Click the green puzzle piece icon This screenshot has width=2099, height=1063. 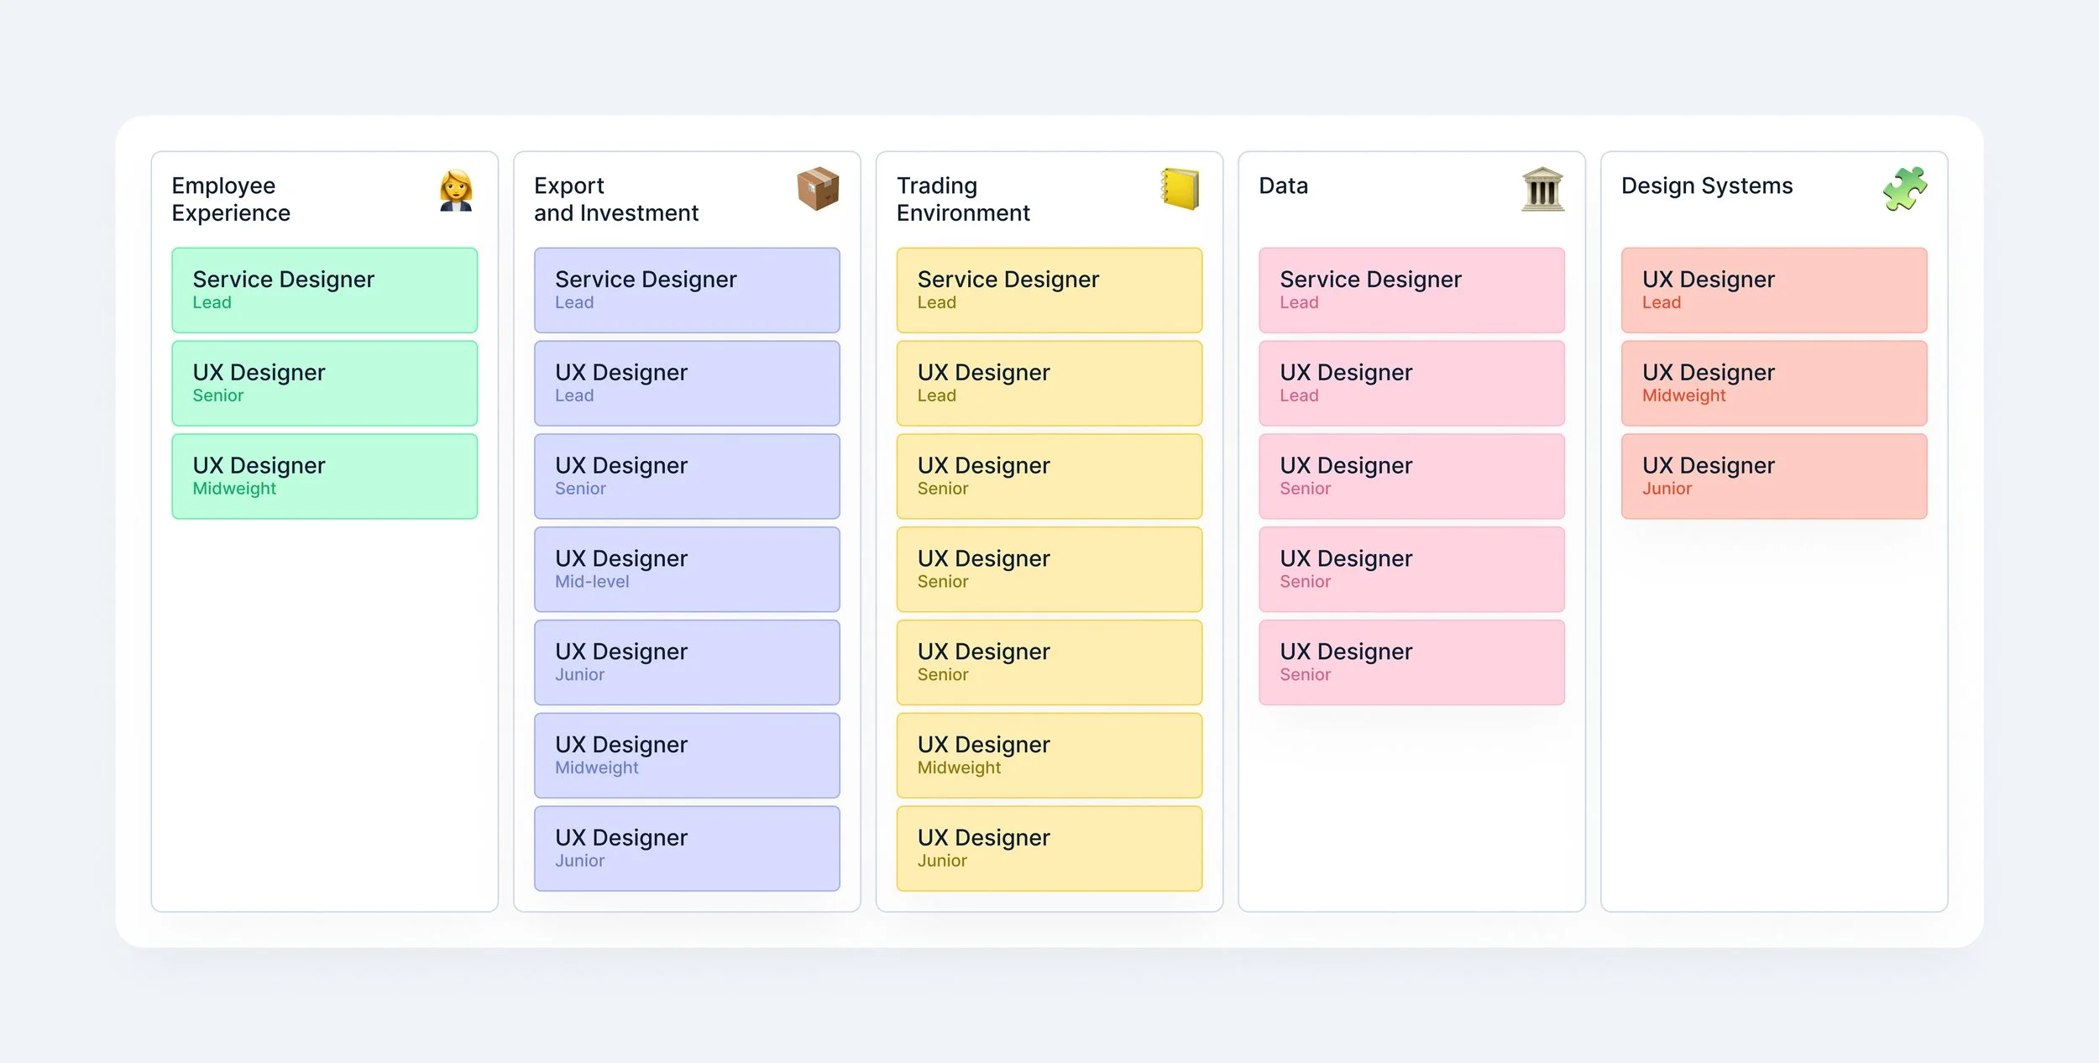click(x=1904, y=189)
